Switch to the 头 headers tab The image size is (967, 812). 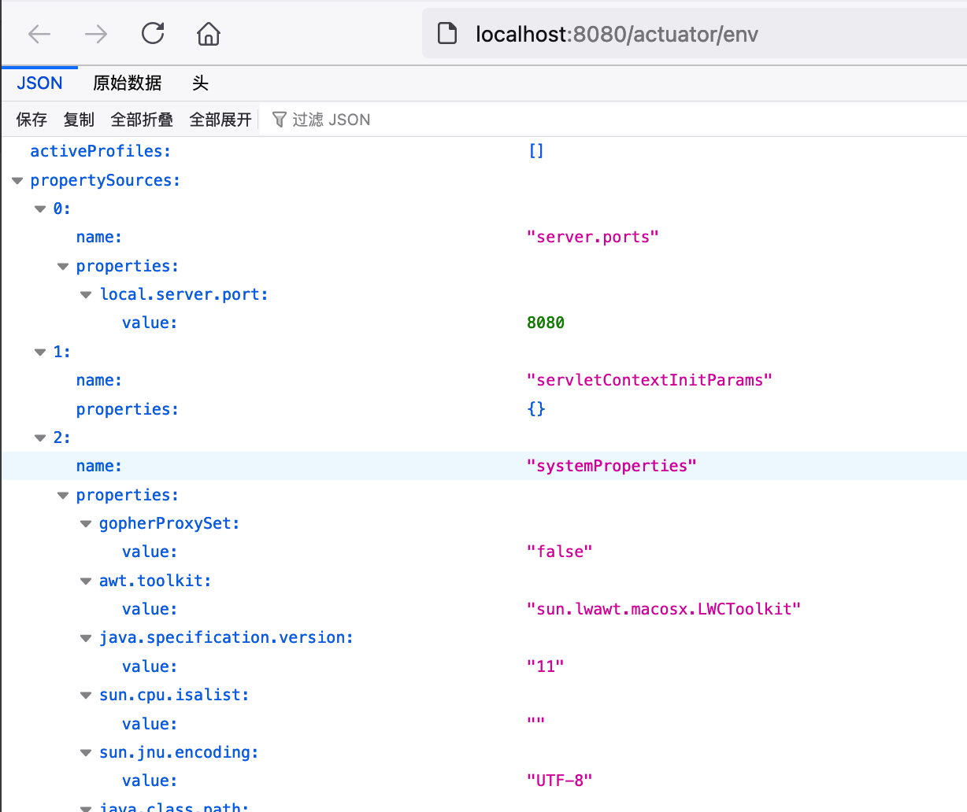coord(200,83)
